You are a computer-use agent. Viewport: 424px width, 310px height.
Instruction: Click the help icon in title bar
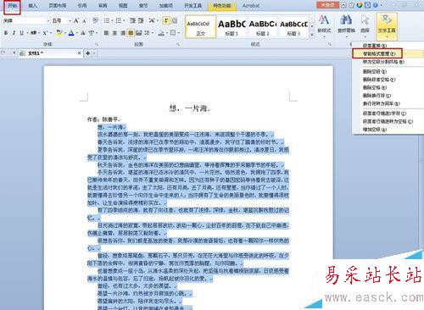pos(376,5)
